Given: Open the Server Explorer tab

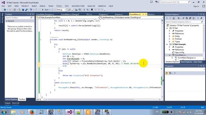Looking at the screenshot, I should [11, 99].
